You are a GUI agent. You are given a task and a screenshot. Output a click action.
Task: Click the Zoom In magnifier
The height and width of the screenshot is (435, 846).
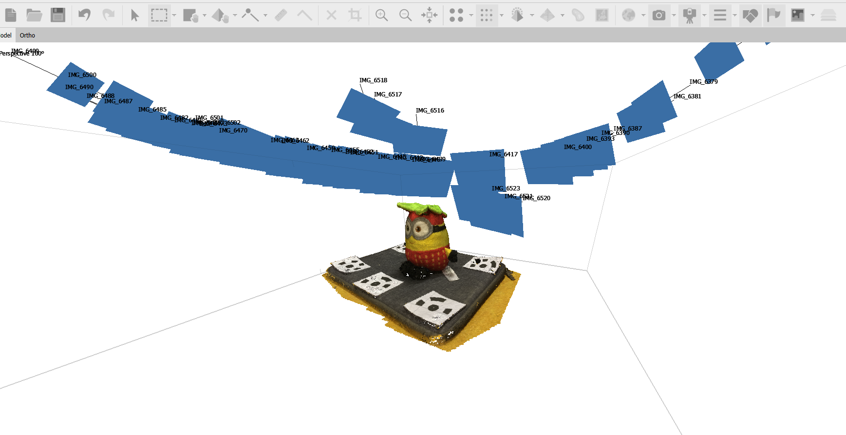[381, 15]
